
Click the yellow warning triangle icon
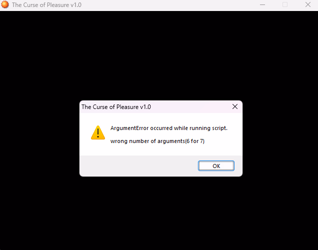[98, 132]
